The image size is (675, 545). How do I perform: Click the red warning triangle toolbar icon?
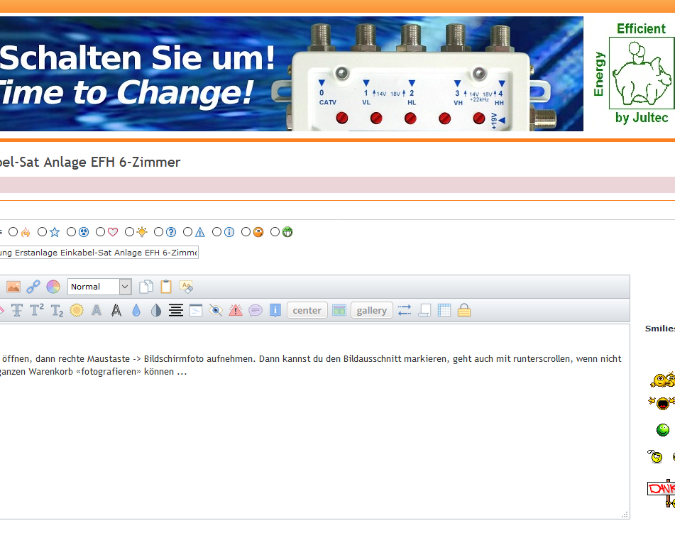(x=236, y=310)
